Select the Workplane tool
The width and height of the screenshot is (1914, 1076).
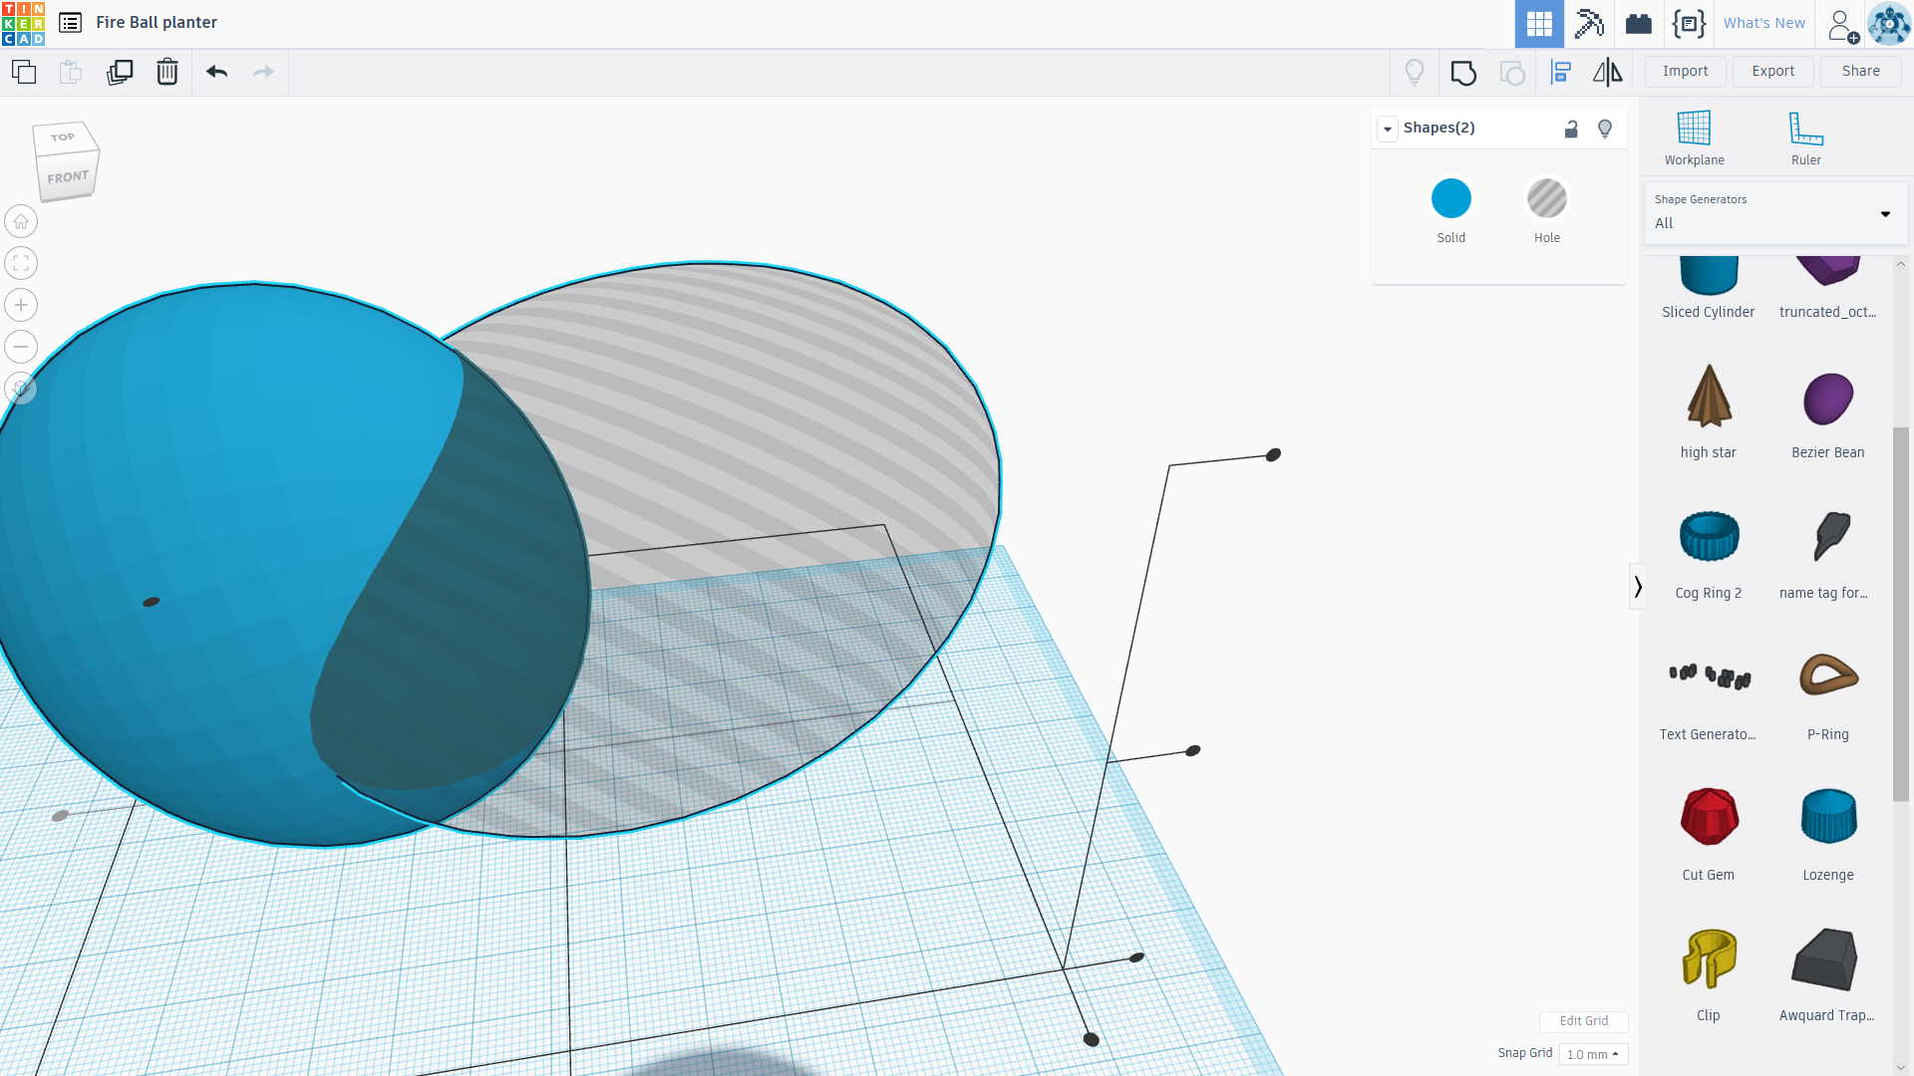(x=1694, y=137)
